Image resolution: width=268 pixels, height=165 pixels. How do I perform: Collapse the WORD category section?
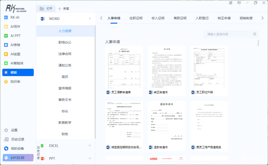pos(90,19)
